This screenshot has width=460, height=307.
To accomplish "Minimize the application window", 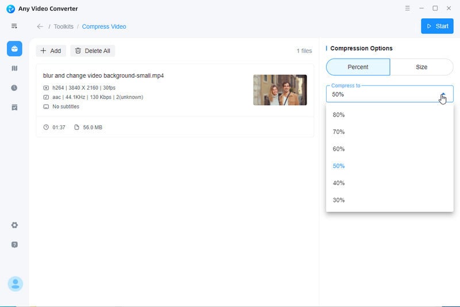I will pos(421,8).
